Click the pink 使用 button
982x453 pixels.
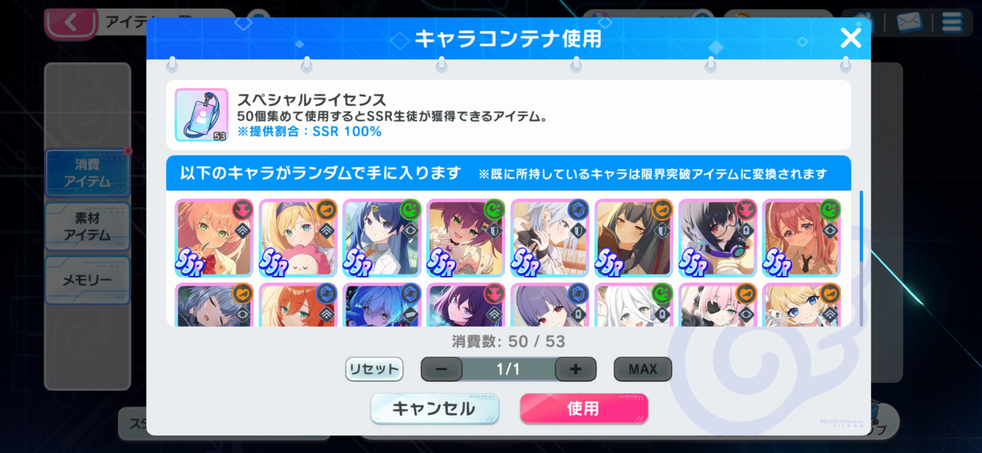click(584, 408)
